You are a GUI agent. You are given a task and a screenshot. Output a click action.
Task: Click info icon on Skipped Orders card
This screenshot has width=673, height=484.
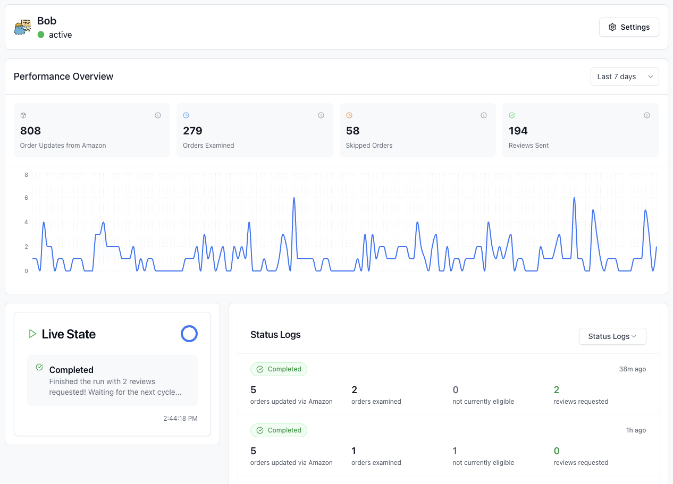point(484,115)
